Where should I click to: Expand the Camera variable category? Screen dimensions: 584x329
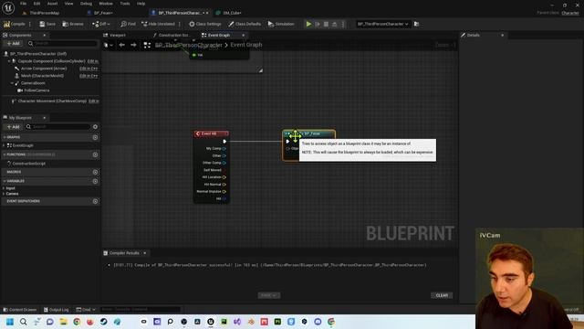click(x=4, y=194)
